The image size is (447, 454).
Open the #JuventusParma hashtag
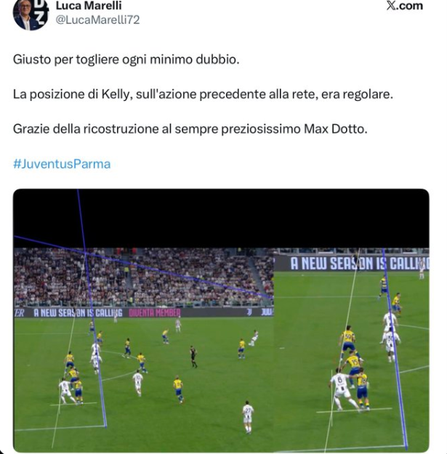(x=62, y=164)
